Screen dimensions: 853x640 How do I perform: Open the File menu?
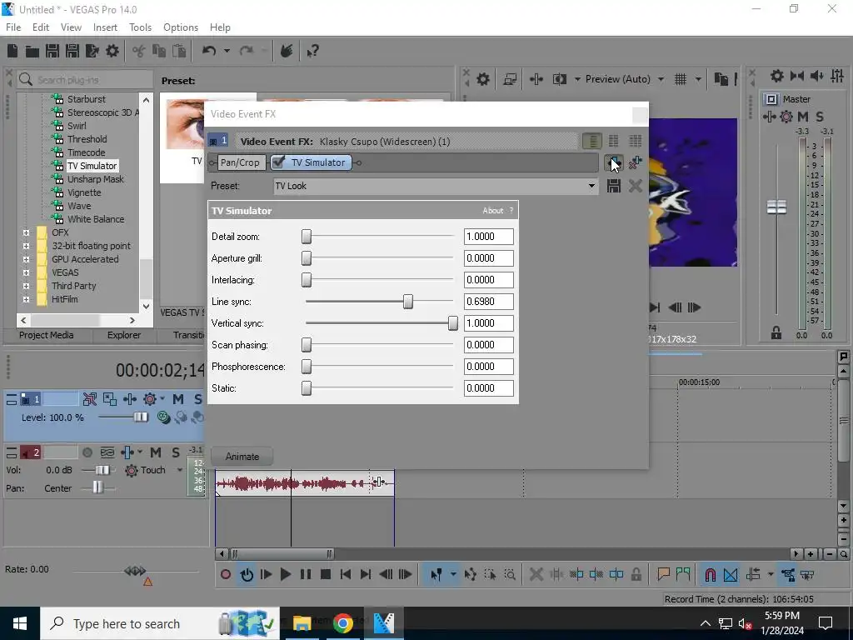[13, 27]
